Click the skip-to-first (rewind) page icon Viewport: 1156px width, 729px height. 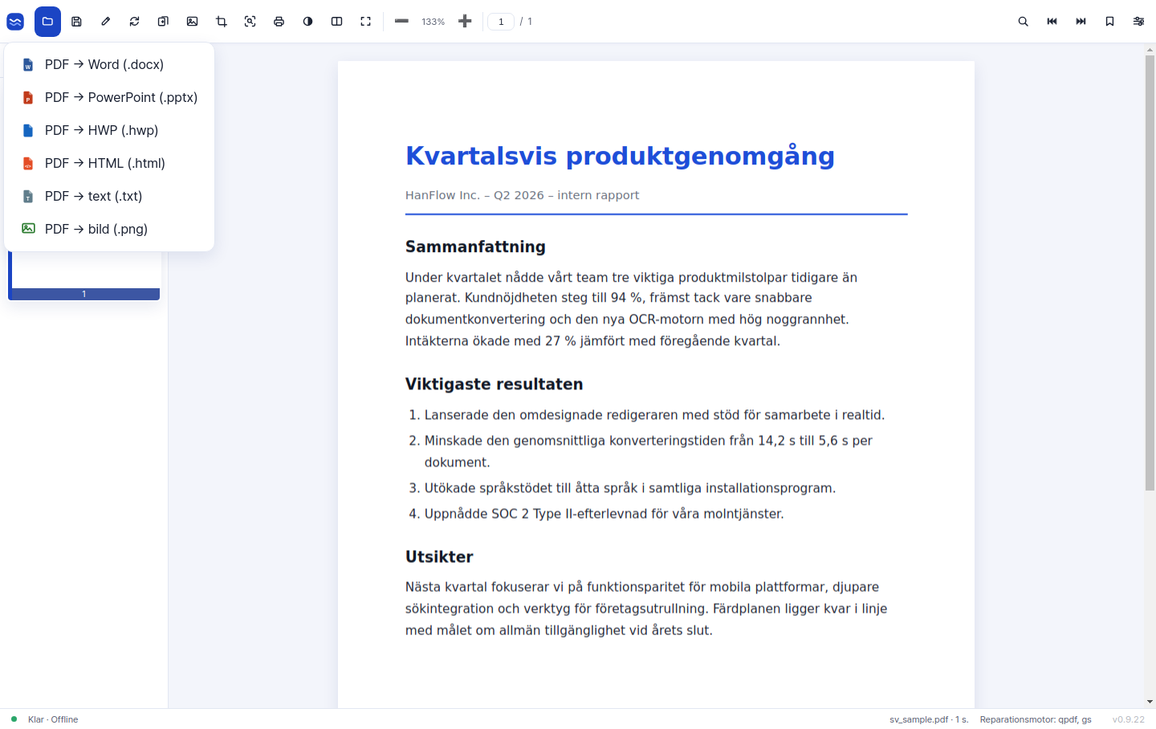click(x=1052, y=22)
